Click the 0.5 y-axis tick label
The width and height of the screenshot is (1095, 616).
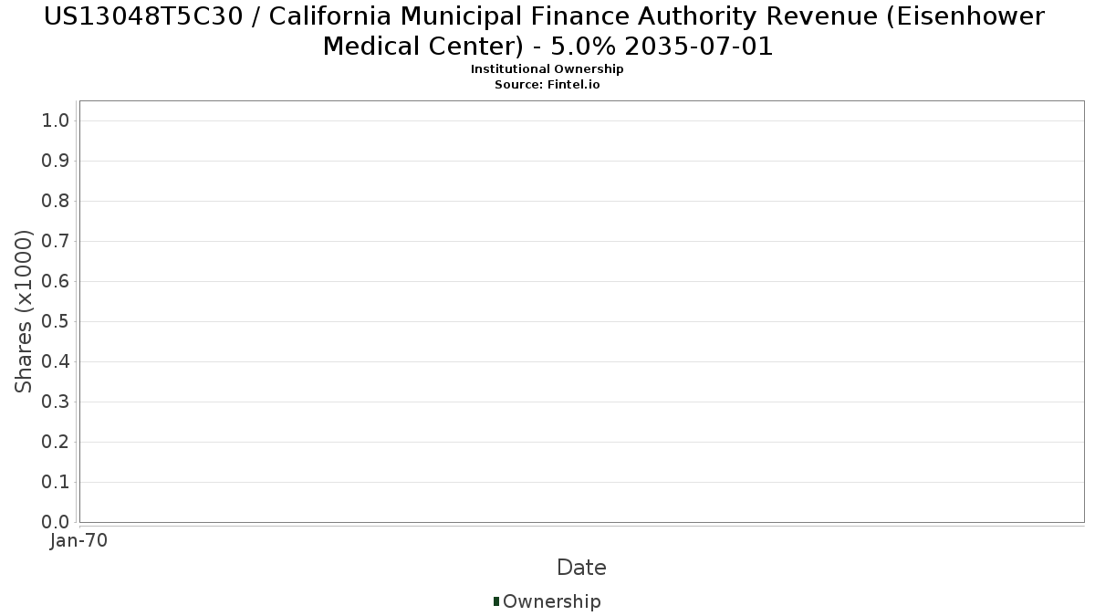(56, 321)
